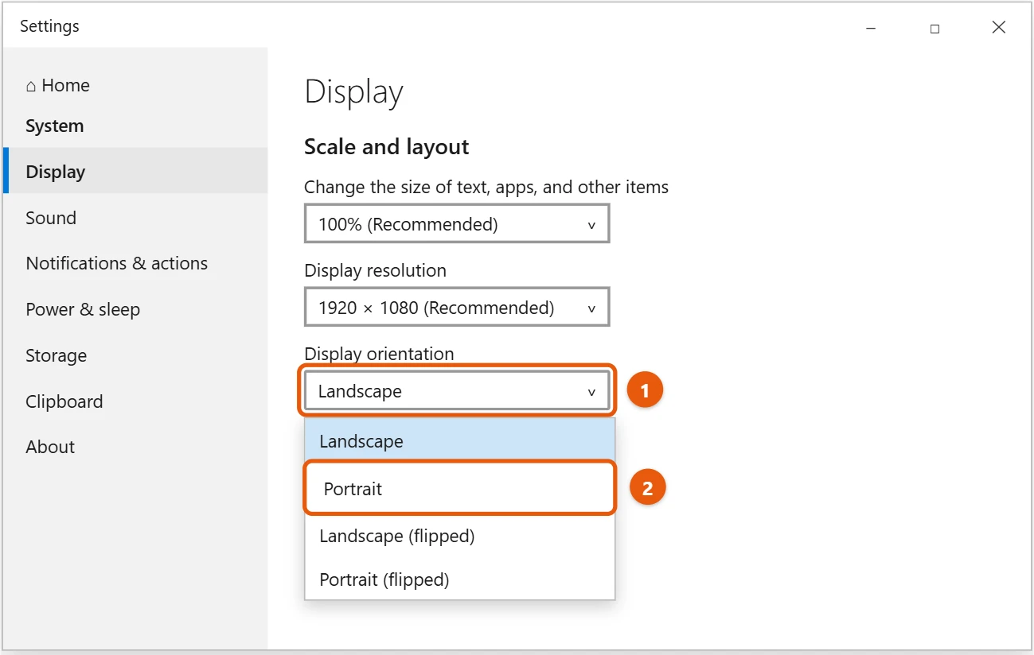Screen dimensions: 1034x655
Task: Open Power & sleep settings
Action: [x=135, y=309]
